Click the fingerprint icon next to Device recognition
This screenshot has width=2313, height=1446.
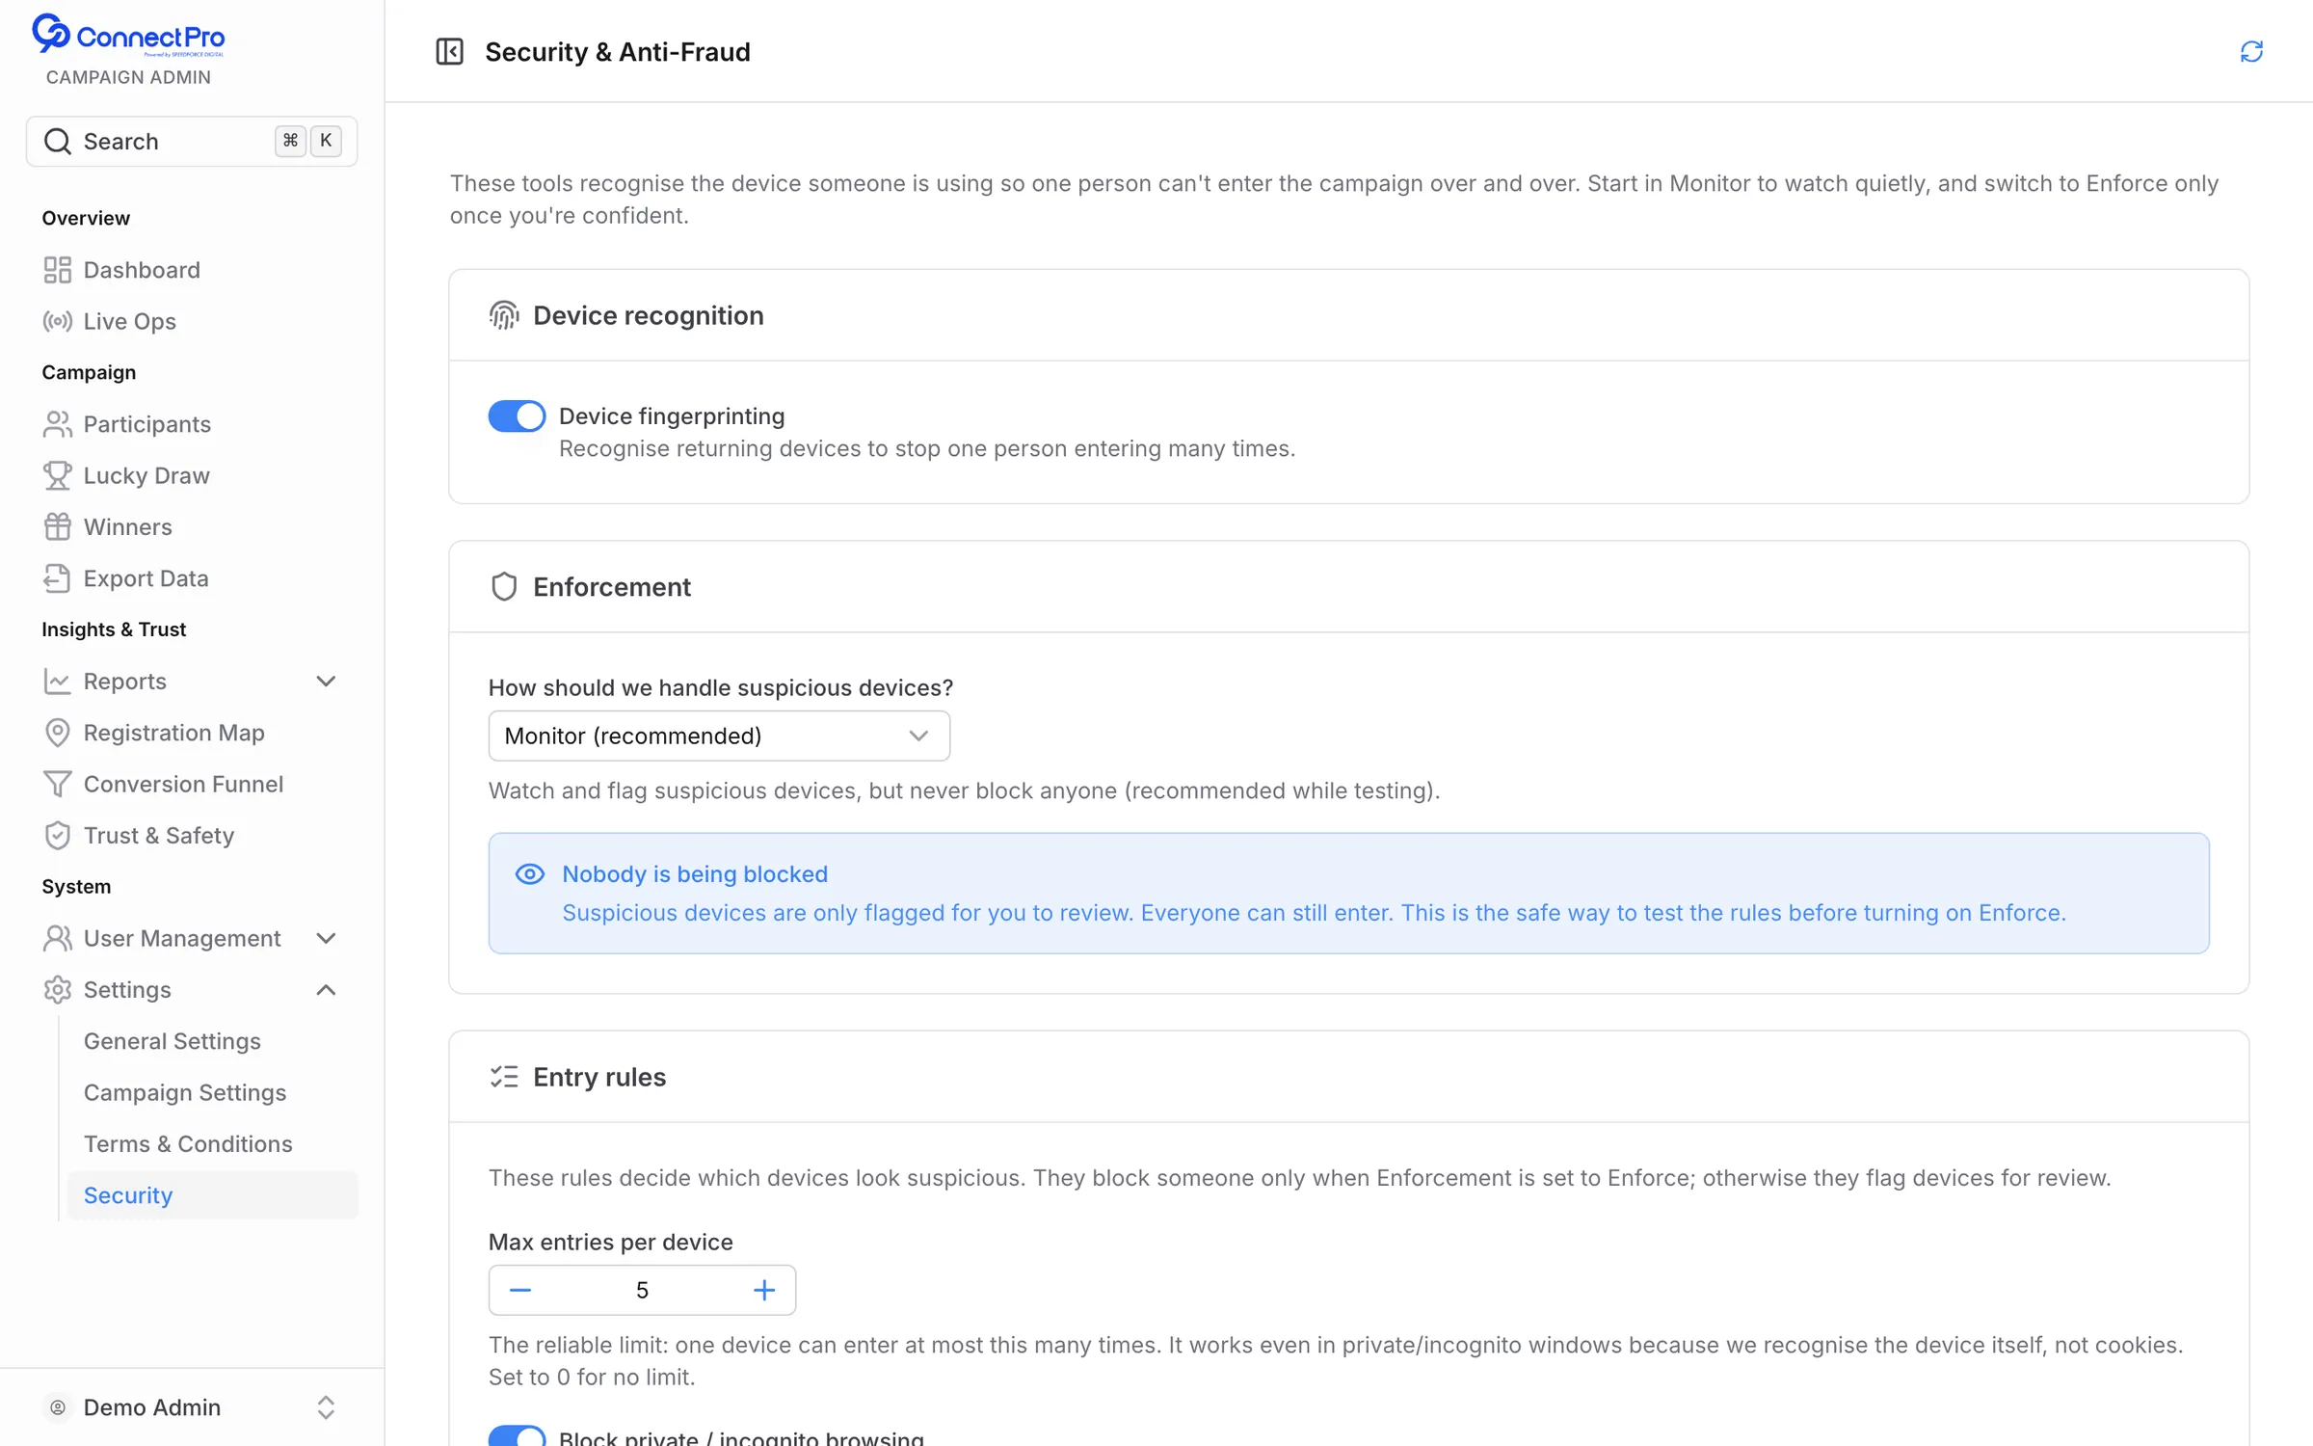click(x=504, y=315)
